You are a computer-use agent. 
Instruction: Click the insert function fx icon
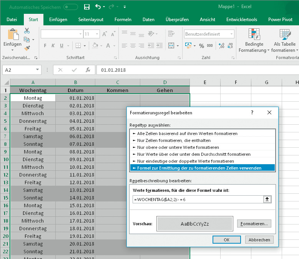[x=88, y=70]
